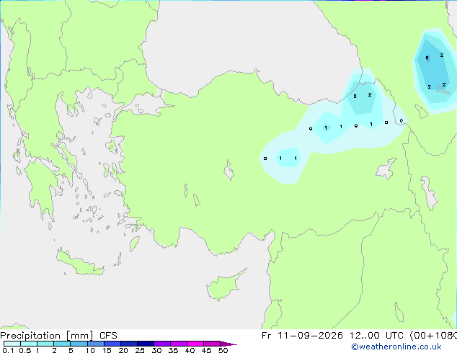Select the 0.1 mm legend swatch
The height and width of the screenshot is (353, 457).
point(12,344)
